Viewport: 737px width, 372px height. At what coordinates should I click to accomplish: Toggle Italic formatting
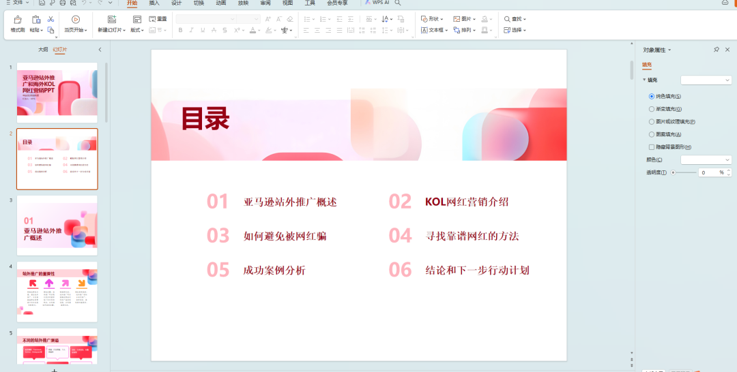coord(191,30)
